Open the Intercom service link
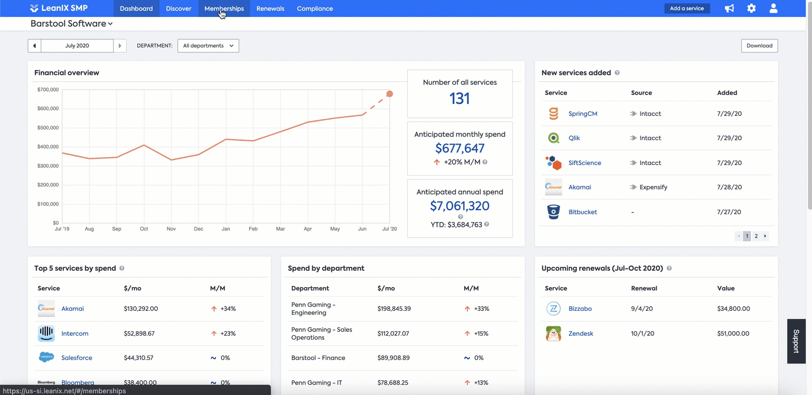812x395 pixels. click(75, 333)
